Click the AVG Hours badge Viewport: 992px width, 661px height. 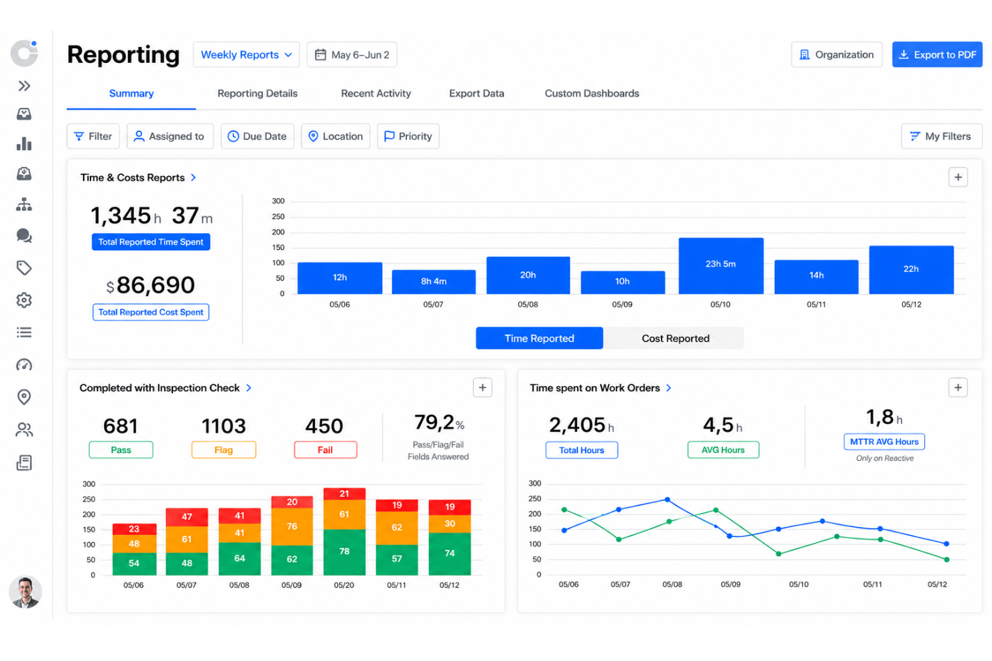(723, 450)
